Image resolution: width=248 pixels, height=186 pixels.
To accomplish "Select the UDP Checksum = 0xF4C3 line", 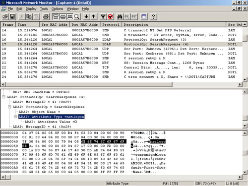I will [x=41, y=92].
